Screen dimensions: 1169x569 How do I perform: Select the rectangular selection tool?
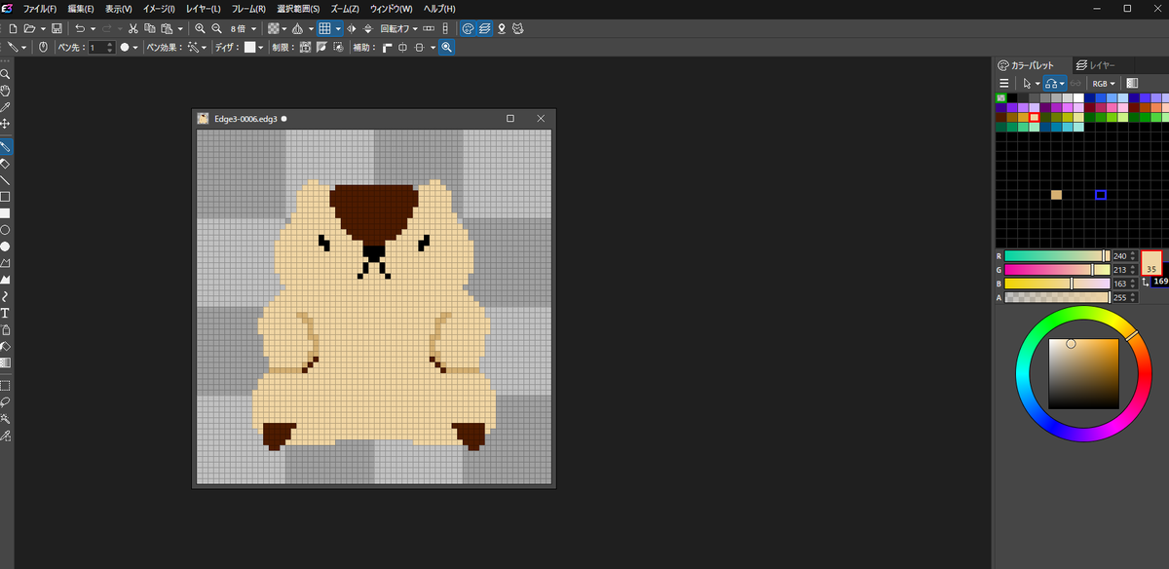click(x=5, y=385)
